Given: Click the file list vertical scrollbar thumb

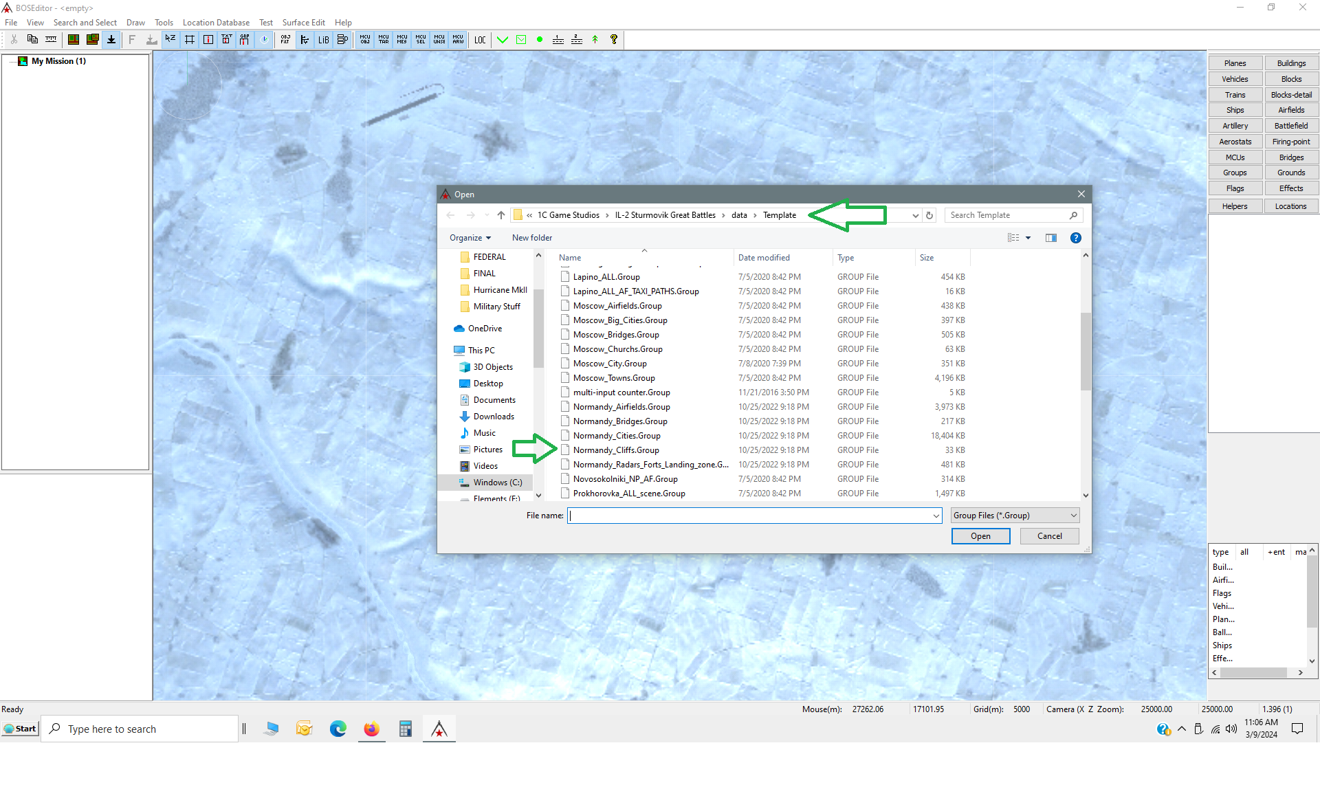Looking at the screenshot, I should (x=1086, y=351).
